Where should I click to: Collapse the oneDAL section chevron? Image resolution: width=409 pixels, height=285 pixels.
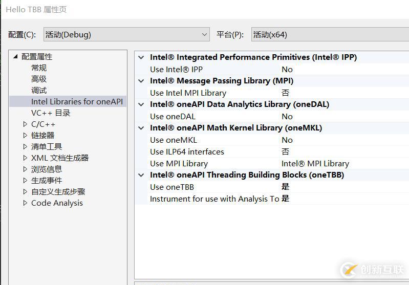point(141,104)
